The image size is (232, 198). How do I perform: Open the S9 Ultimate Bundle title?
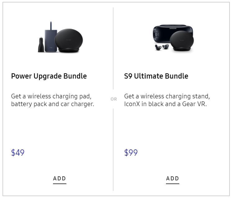tap(156, 76)
